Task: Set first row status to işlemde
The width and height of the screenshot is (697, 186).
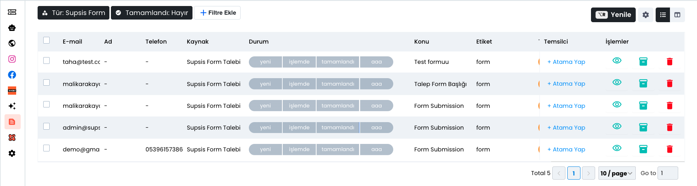Action: coord(299,62)
